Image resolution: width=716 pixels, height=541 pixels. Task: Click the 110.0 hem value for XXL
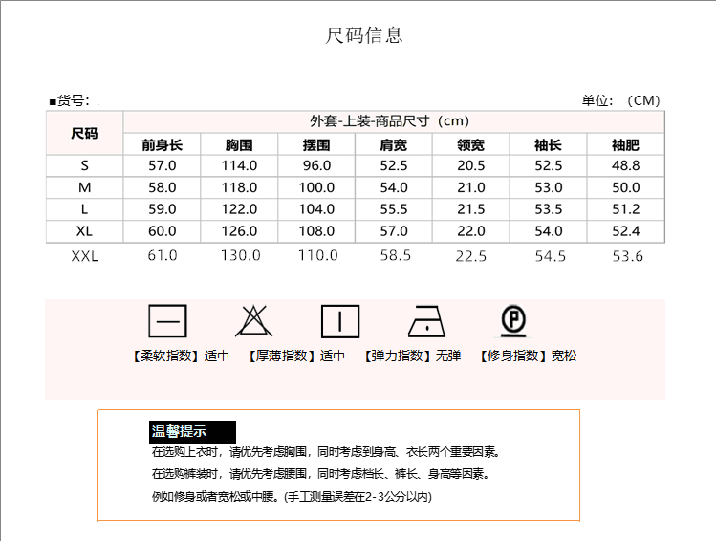click(317, 255)
